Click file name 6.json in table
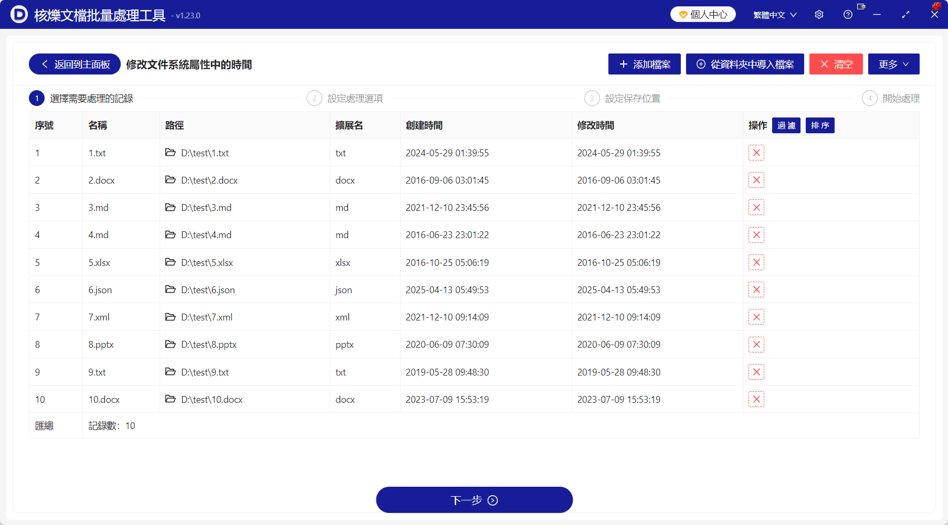This screenshot has height=525, width=948. [100, 290]
